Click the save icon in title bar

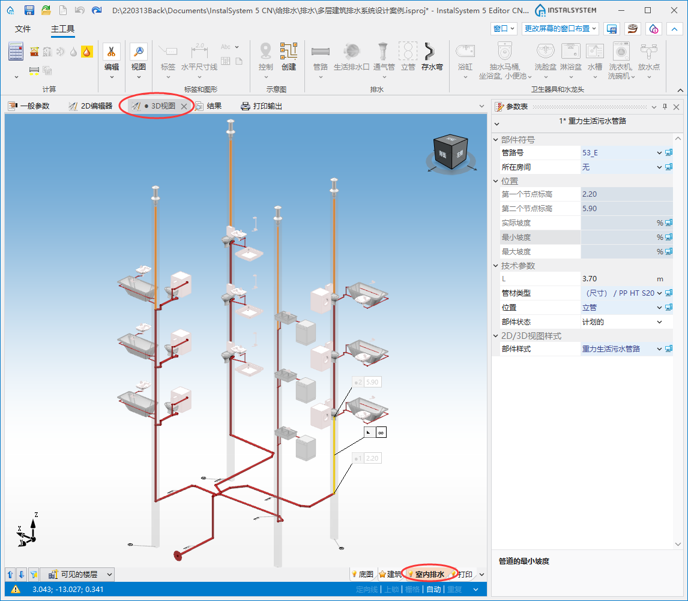click(29, 10)
